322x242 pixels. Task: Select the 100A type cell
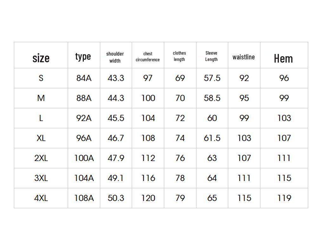coord(84,158)
